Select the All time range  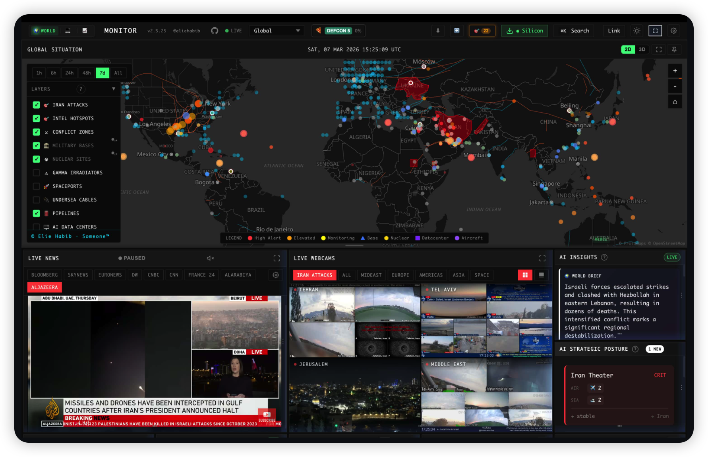coord(118,73)
